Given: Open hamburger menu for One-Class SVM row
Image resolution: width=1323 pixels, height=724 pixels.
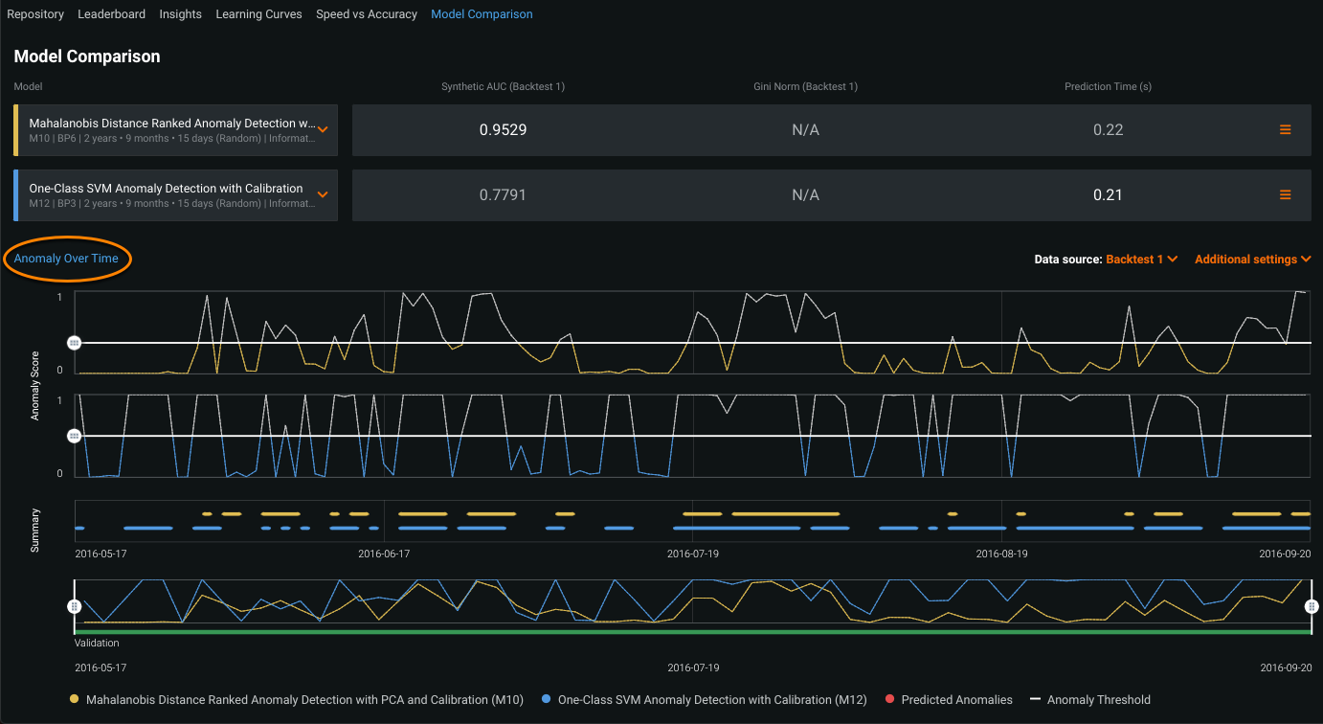Looking at the screenshot, I should (x=1285, y=195).
